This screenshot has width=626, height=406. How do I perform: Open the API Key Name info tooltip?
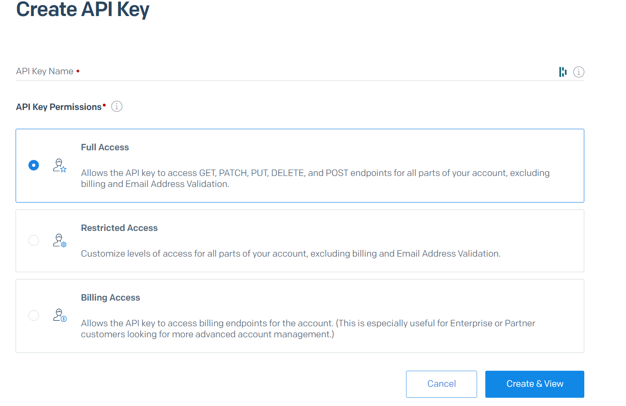578,71
